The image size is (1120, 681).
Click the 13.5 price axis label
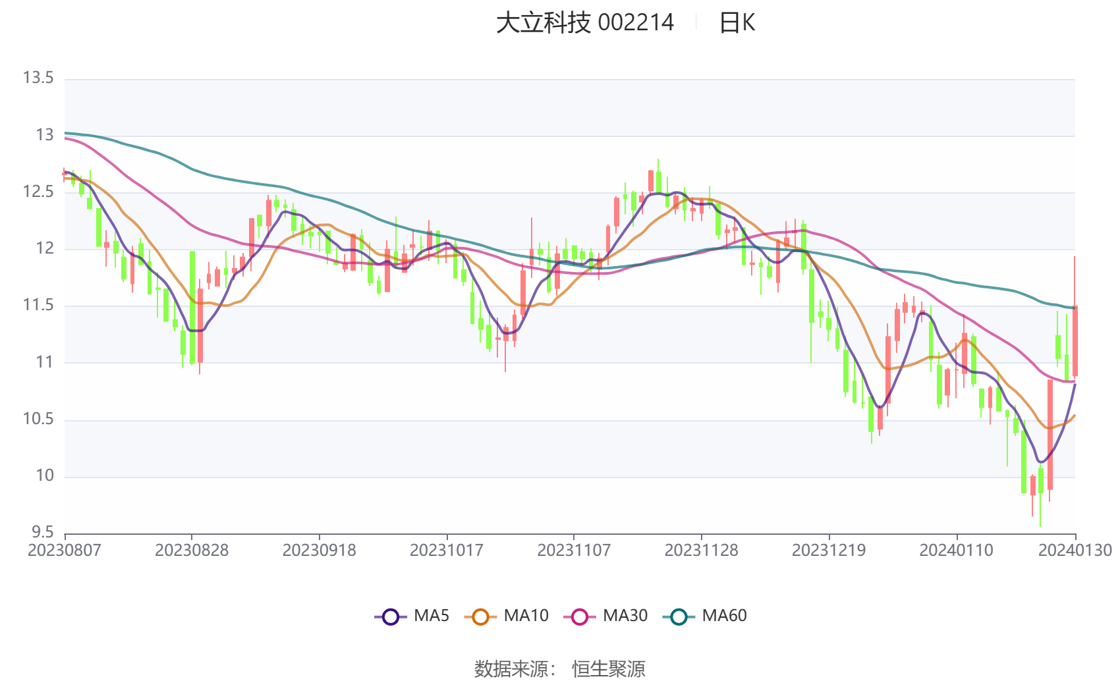tap(38, 78)
